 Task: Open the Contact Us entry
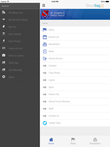[75, 116]
